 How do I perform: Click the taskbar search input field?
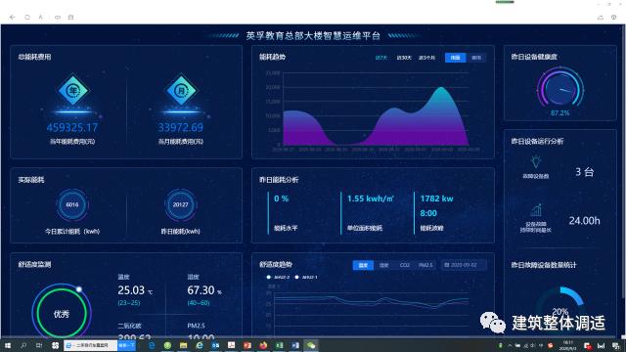pos(91,345)
